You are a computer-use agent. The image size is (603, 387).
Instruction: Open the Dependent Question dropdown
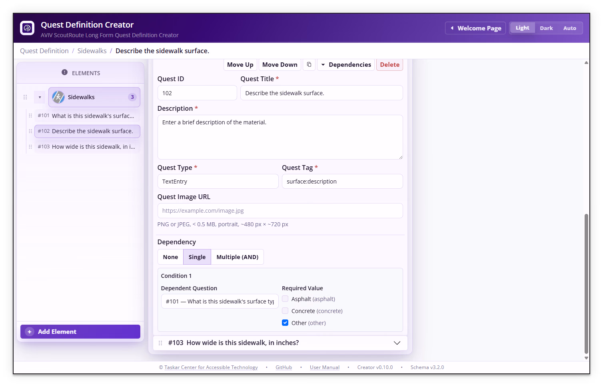coord(220,301)
